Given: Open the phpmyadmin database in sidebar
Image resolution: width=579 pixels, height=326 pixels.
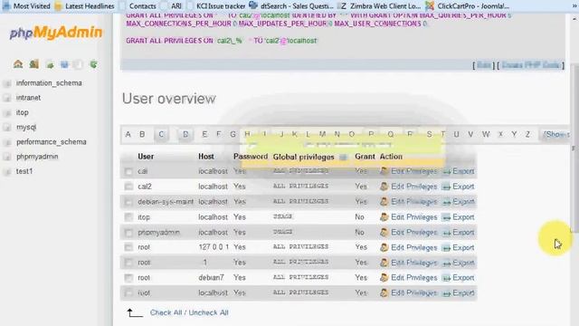Looking at the screenshot, I should click(x=37, y=157).
